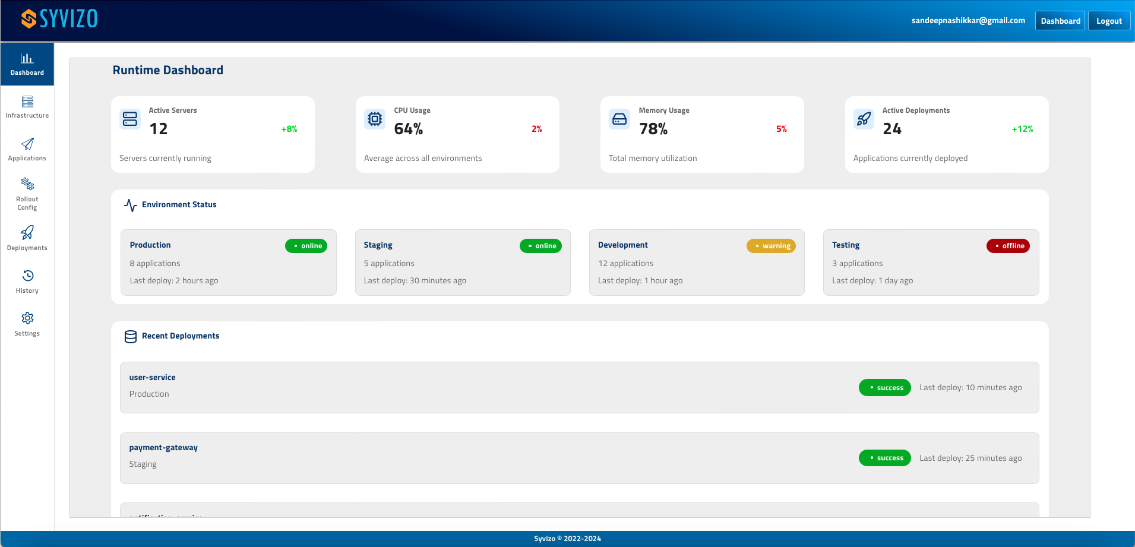Click the Active Deployments count 24
This screenshot has height=547, width=1135.
tap(892, 129)
